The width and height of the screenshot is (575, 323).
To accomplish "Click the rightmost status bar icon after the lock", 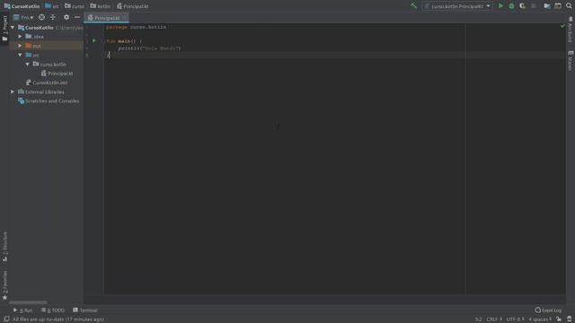I will coord(569,319).
